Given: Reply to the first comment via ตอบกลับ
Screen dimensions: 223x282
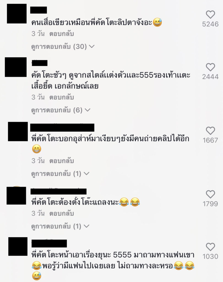Looking at the screenshot, I should click(x=62, y=34).
